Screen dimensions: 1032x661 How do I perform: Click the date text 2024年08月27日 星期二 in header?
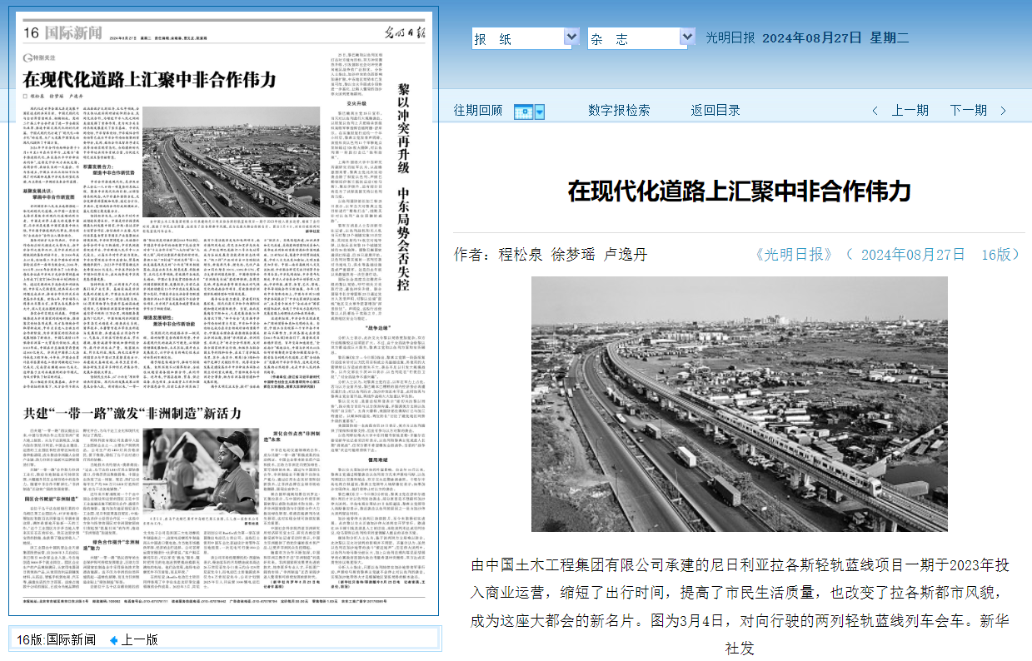(x=835, y=37)
